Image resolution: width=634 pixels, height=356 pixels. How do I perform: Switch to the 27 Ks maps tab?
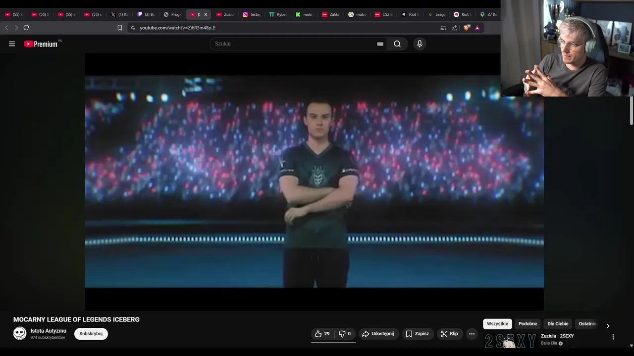488,14
